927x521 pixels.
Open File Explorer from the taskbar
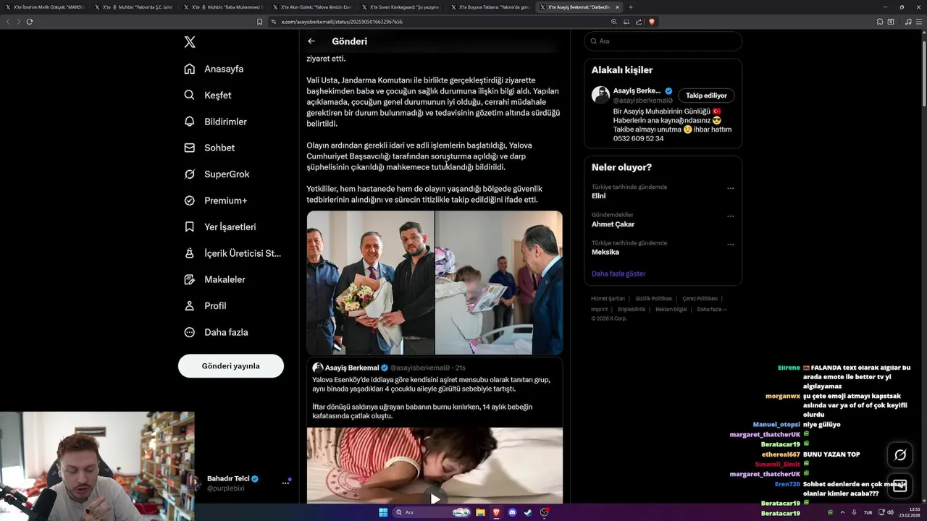pyautogui.click(x=480, y=512)
